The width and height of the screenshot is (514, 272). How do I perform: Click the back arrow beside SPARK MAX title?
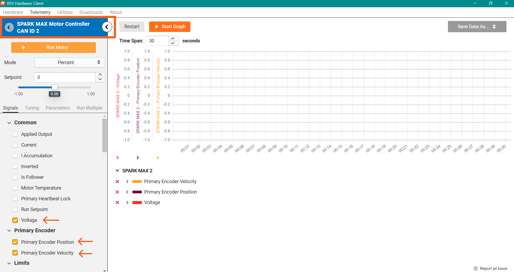[x=9, y=27]
